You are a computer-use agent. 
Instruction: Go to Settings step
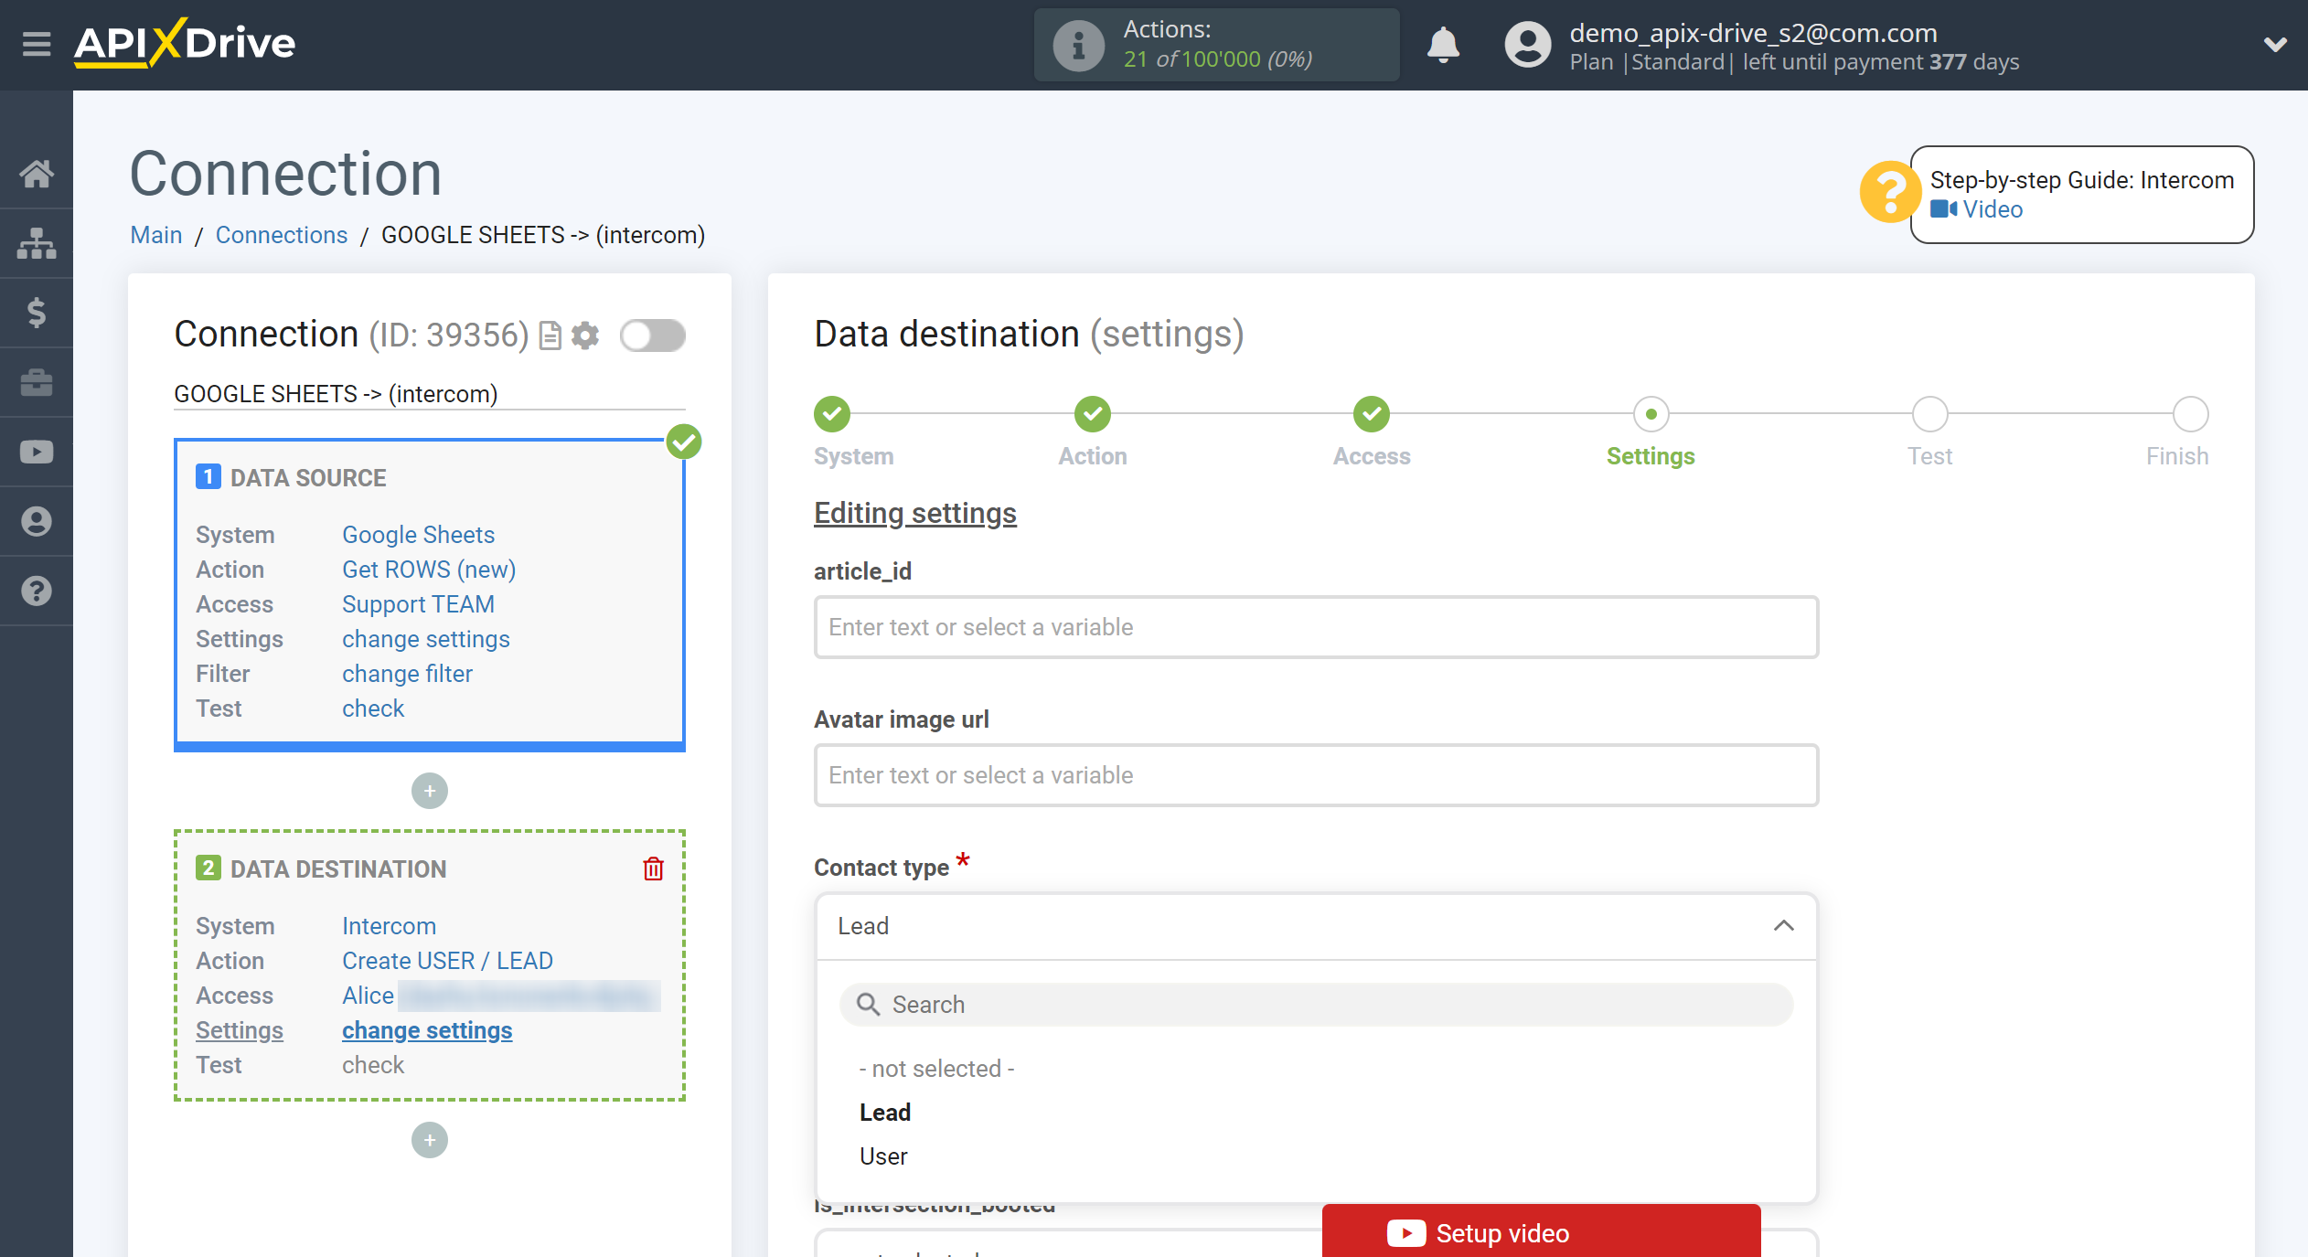1651,414
